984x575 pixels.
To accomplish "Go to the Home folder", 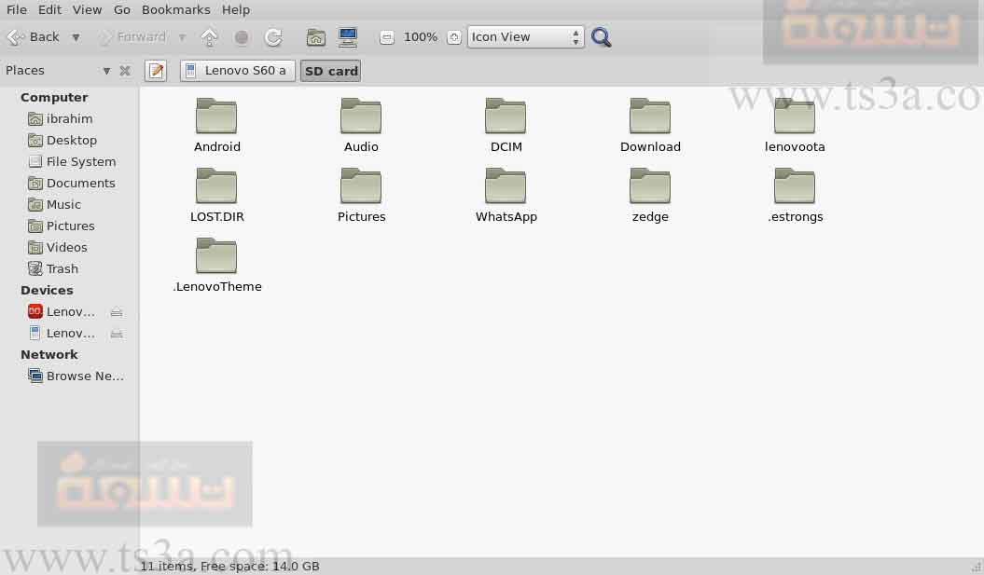I will point(315,37).
